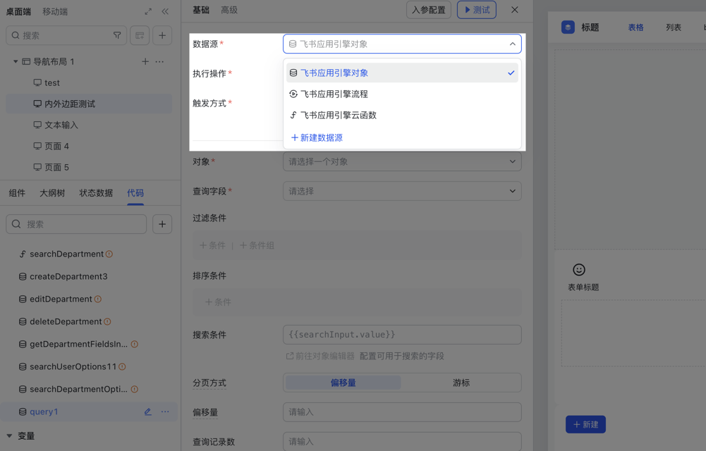The width and height of the screenshot is (706, 451).
Task: Click the external link icon before 前往对象编辑器
Action: [290, 356]
